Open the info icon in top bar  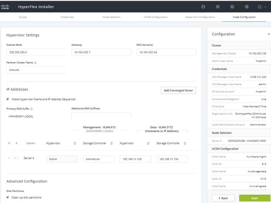(218, 7)
